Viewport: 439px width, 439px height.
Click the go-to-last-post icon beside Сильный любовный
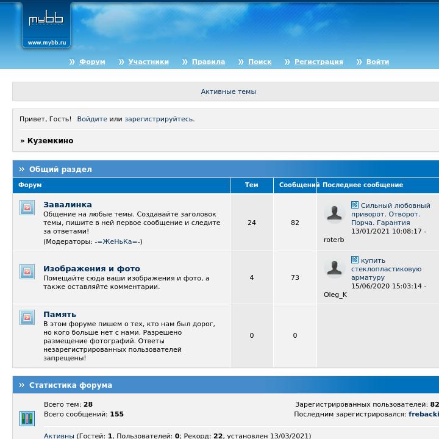(355, 205)
